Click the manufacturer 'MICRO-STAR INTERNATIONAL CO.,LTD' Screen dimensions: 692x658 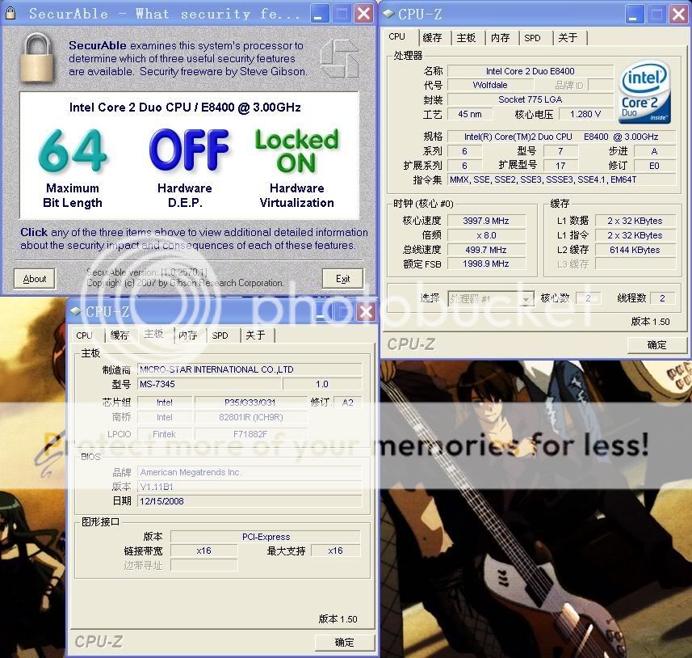coord(250,369)
